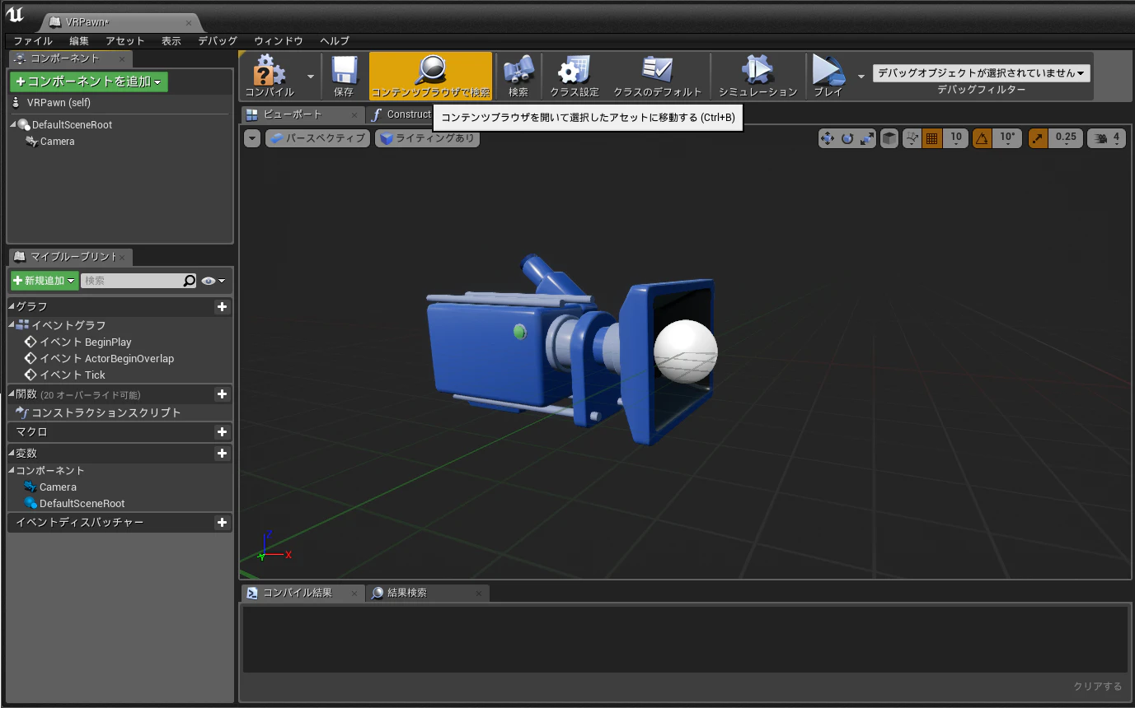
Task: Open クラスのデフォルト in the toolbar
Action: click(657, 76)
